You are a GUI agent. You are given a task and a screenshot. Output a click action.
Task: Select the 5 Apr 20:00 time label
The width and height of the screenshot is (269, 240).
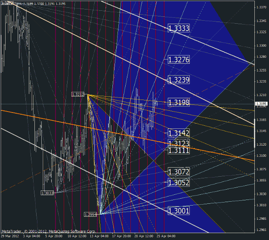tap(54, 236)
